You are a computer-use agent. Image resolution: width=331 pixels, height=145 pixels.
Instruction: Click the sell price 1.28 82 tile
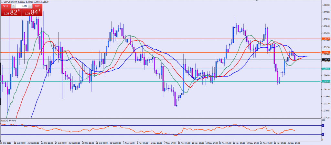11,12
